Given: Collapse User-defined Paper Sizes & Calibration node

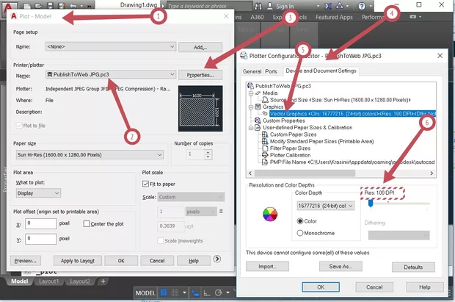Looking at the screenshot, I should pos(251,128).
